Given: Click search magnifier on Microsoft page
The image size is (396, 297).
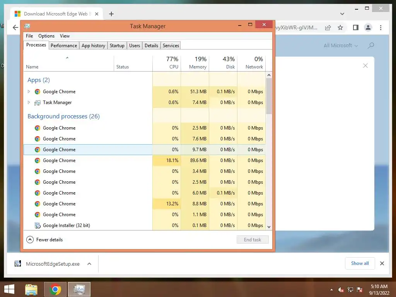Looking at the screenshot, I should [x=371, y=46].
